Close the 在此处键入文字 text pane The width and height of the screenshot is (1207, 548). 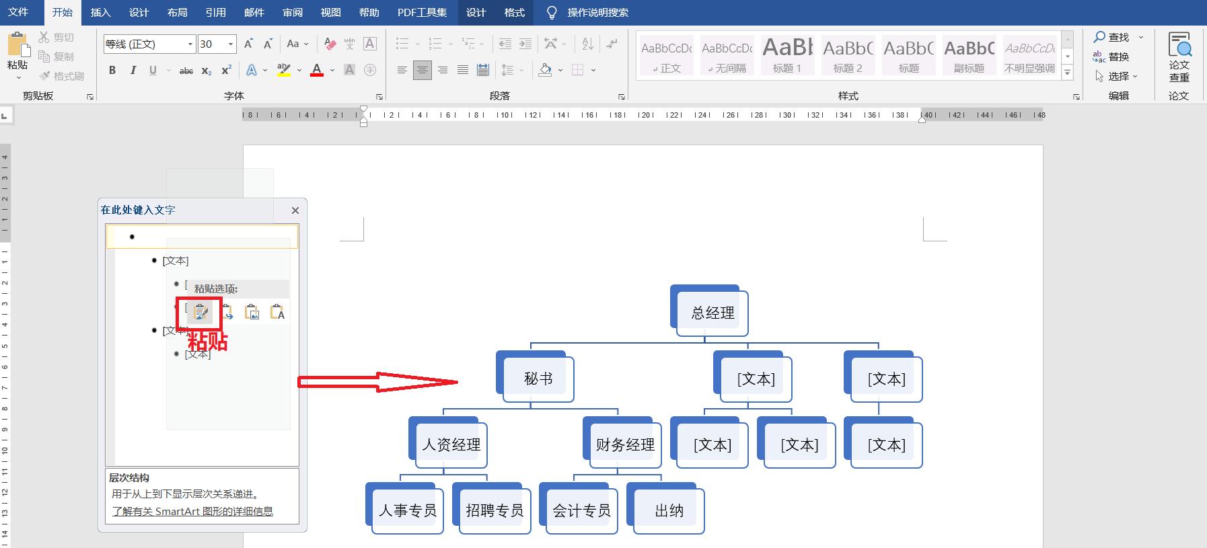point(295,210)
